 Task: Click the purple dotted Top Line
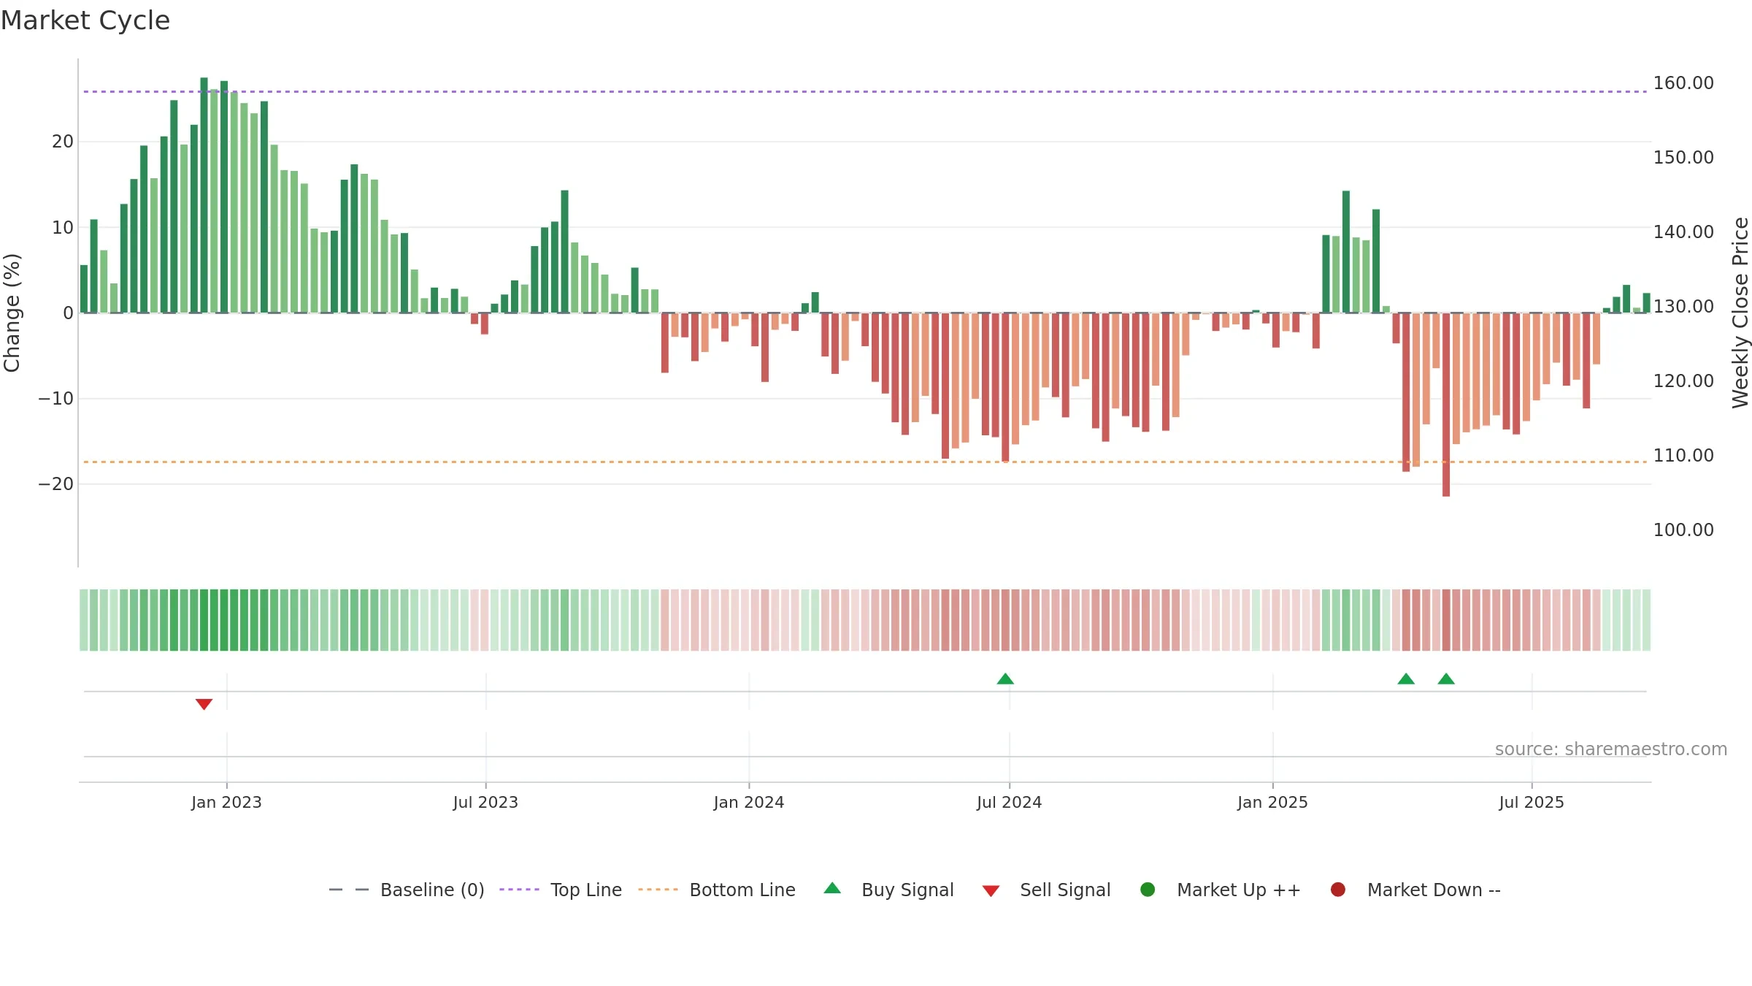pyautogui.click(x=865, y=91)
